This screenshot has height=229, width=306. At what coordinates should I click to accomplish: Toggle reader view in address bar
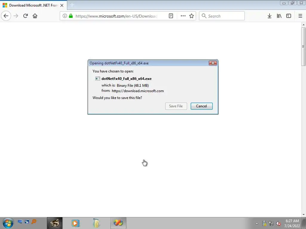171,16
